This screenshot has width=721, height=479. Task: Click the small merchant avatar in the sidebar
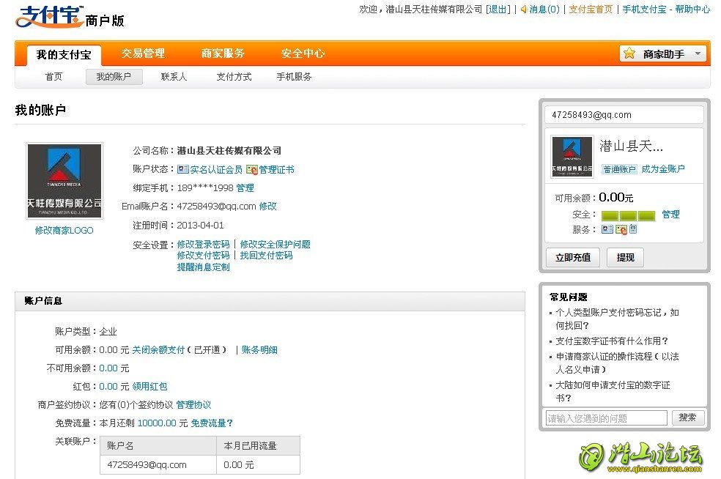click(x=572, y=157)
